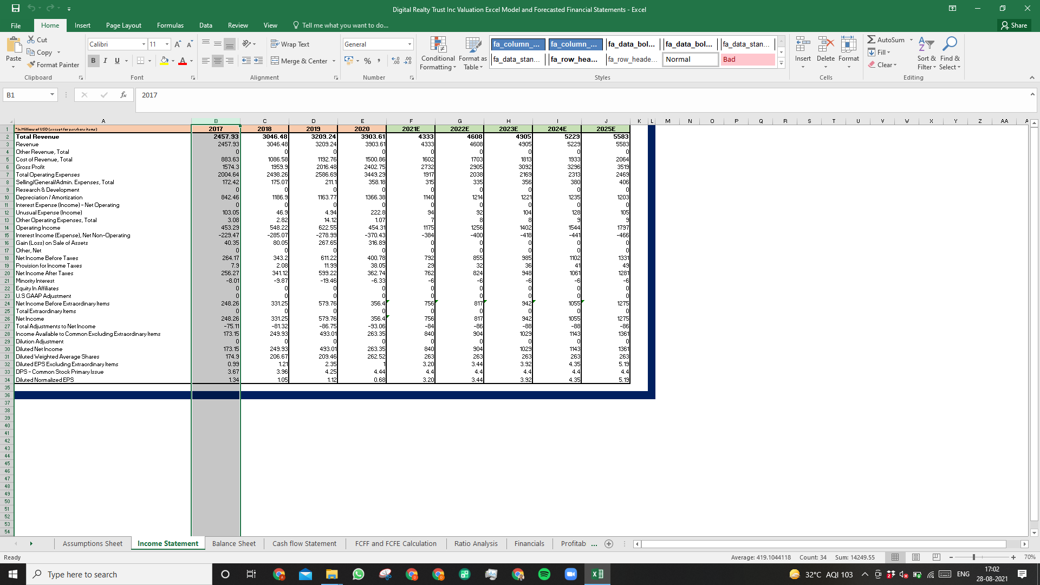This screenshot has width=1040, height=585.
Task: Open Conditional Formatting menu
Action: pyautogui.click(x=438, y=53)
